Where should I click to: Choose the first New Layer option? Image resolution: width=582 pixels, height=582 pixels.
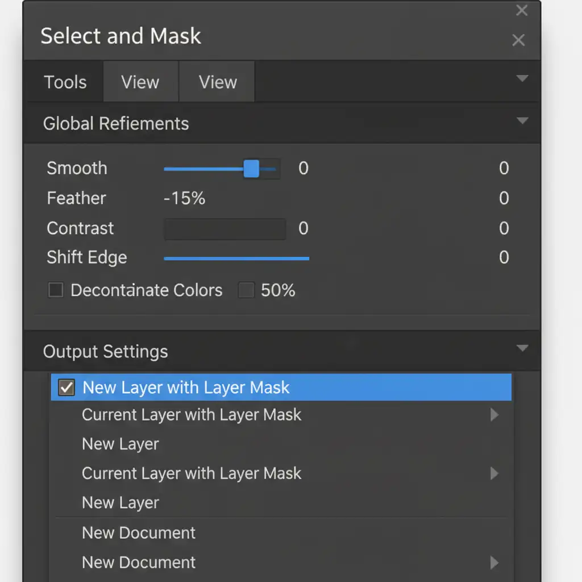[120, 444]
